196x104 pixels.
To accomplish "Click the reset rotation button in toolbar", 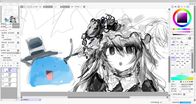I will (69, 7).
